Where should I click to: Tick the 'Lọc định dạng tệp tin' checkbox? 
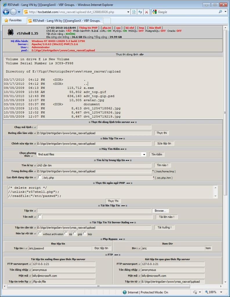tap(39, 177)
